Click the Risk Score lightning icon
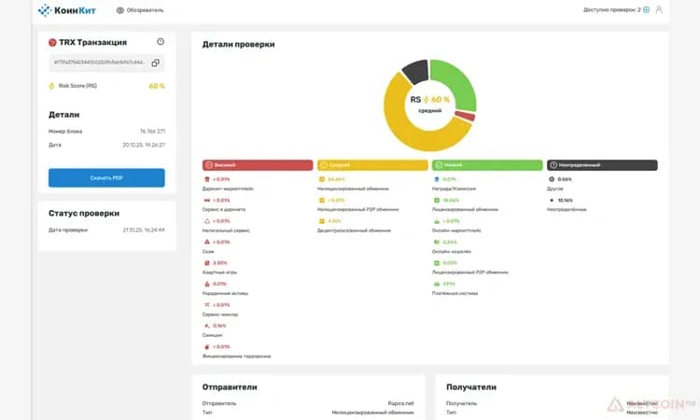Viewport: 700px width, 420px height. tap(51, 86)
